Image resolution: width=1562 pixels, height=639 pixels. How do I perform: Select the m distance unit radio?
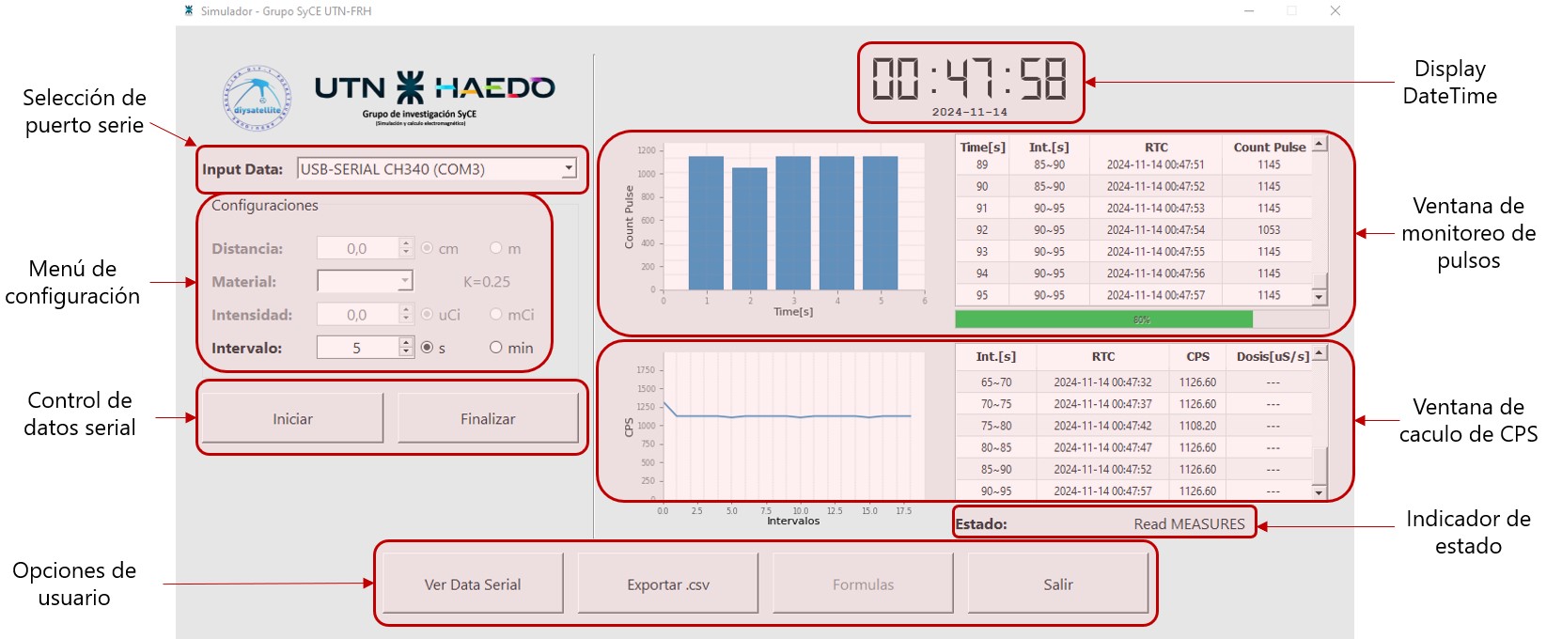(x=495, y=248)
